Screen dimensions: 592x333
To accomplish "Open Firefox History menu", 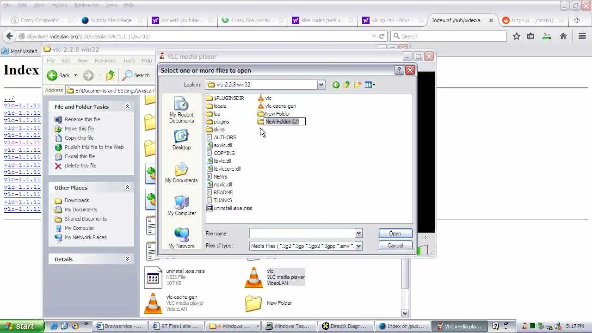I will point(59,5).
